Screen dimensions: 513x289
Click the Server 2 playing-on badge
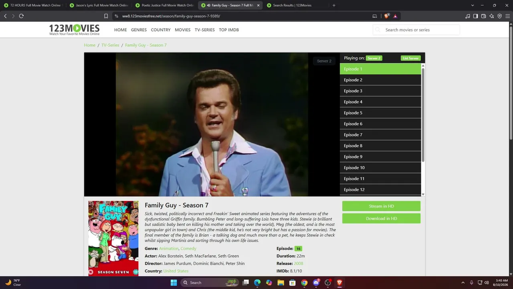374,58
